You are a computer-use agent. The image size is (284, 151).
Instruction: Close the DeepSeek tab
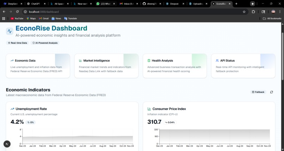pyautogui.click(x=21, y=4)
